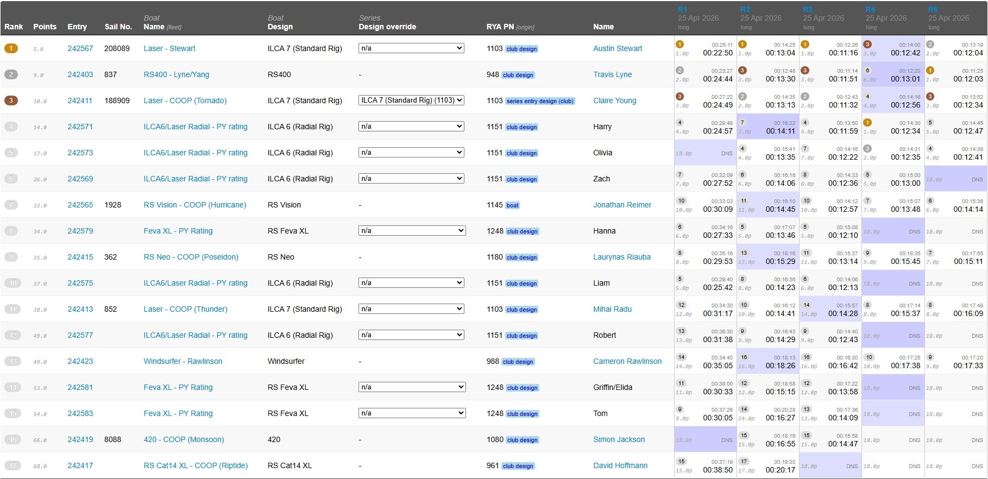988x479 pixels.
Task: Open sailor Simon Jackson's profile
Action: (x=619, y=439)
